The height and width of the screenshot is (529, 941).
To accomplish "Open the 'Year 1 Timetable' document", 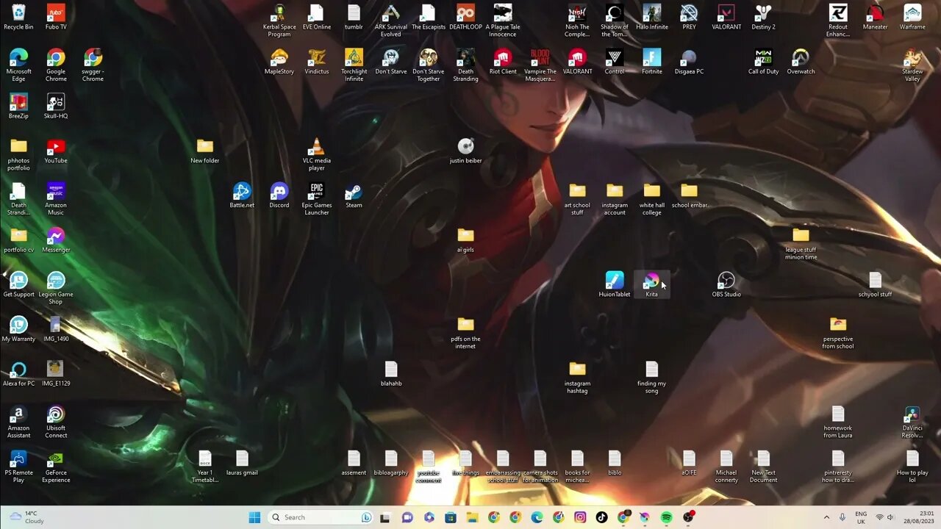I will pyautogui.click(x=205, y=467).
